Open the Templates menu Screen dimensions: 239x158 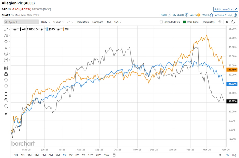pyautogui.click(x=208, y=22)
